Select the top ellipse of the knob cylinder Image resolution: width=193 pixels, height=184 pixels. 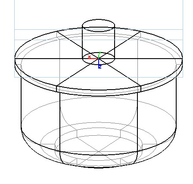tap(98, 25)
